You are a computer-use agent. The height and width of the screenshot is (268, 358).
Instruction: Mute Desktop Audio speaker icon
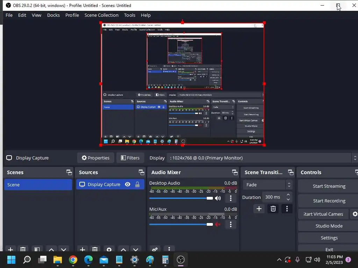[218, 198]
